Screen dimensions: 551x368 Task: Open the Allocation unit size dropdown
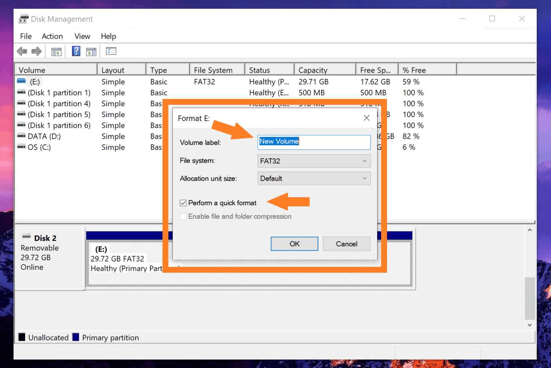pyautogui.click(x=364, y=179)
